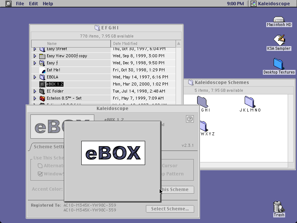Click Mon, Mar 20, 2000, 1:02 PM date

(x=140, y=84)
